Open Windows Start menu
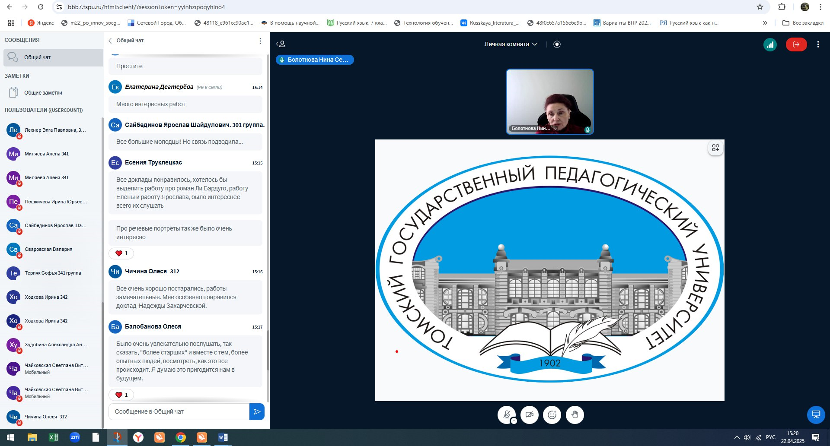 coord(10,437)
